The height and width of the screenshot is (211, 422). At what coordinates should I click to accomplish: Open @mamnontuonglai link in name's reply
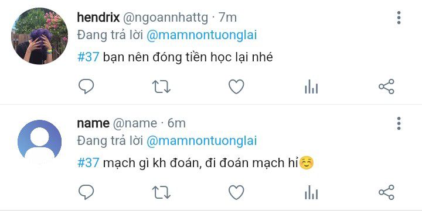coord(202,141)
